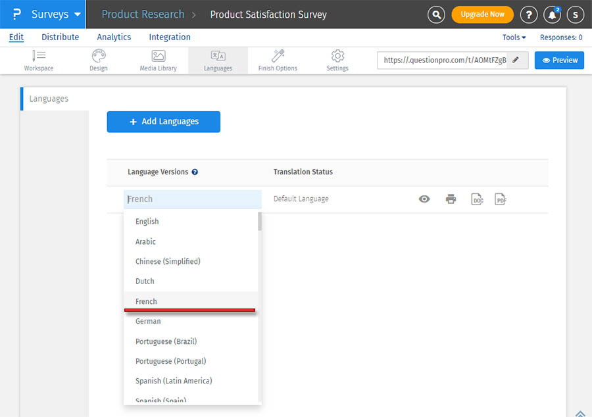
Task: Switch to the Analytics tab
Action: 114,37
